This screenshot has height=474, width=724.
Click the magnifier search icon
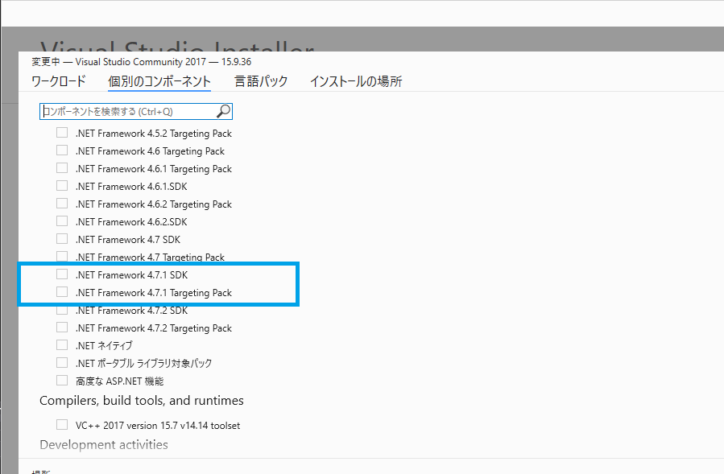point(223,111)
